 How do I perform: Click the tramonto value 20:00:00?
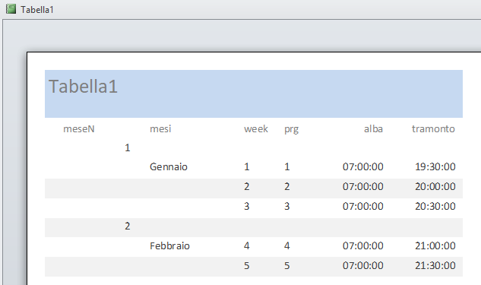pos(435,186)
